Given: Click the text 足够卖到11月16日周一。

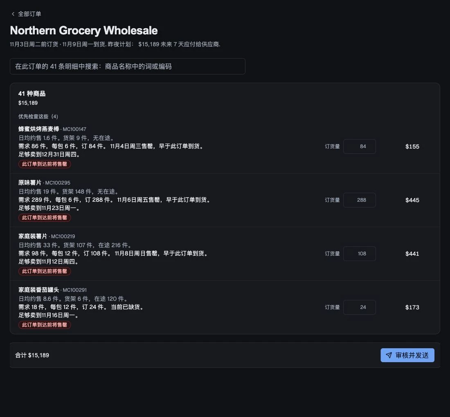Looking at the screenshot, I should [49, 315].
